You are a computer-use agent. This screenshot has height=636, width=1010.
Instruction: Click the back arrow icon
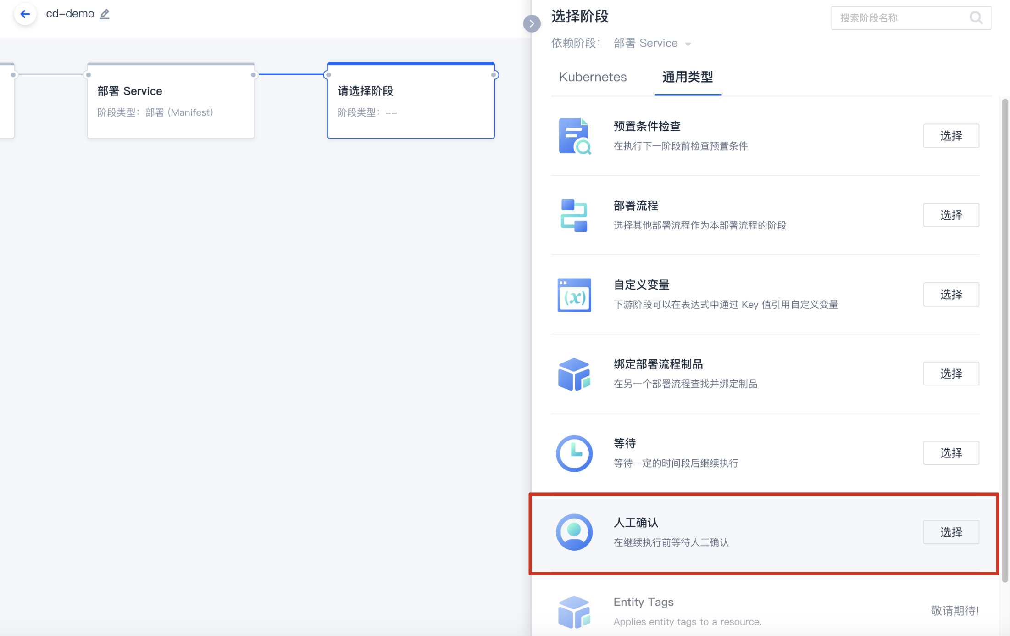[25, 14]
